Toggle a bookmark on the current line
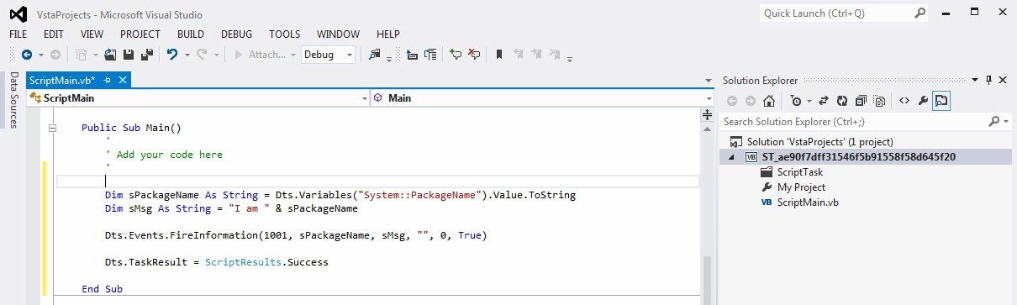Image resolution: width=1017 pixels, height=305 pixels. pos(498,55)
